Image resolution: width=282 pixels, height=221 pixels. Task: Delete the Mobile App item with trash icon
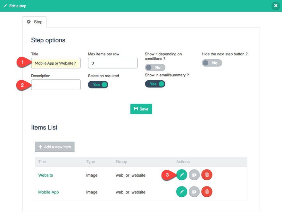[207, 192]
